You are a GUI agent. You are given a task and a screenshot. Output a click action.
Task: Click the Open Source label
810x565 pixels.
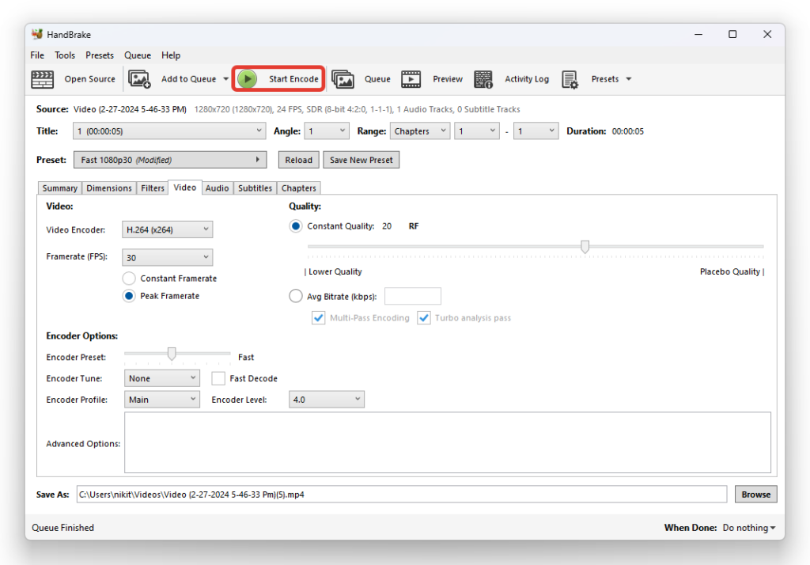point(90,79)
